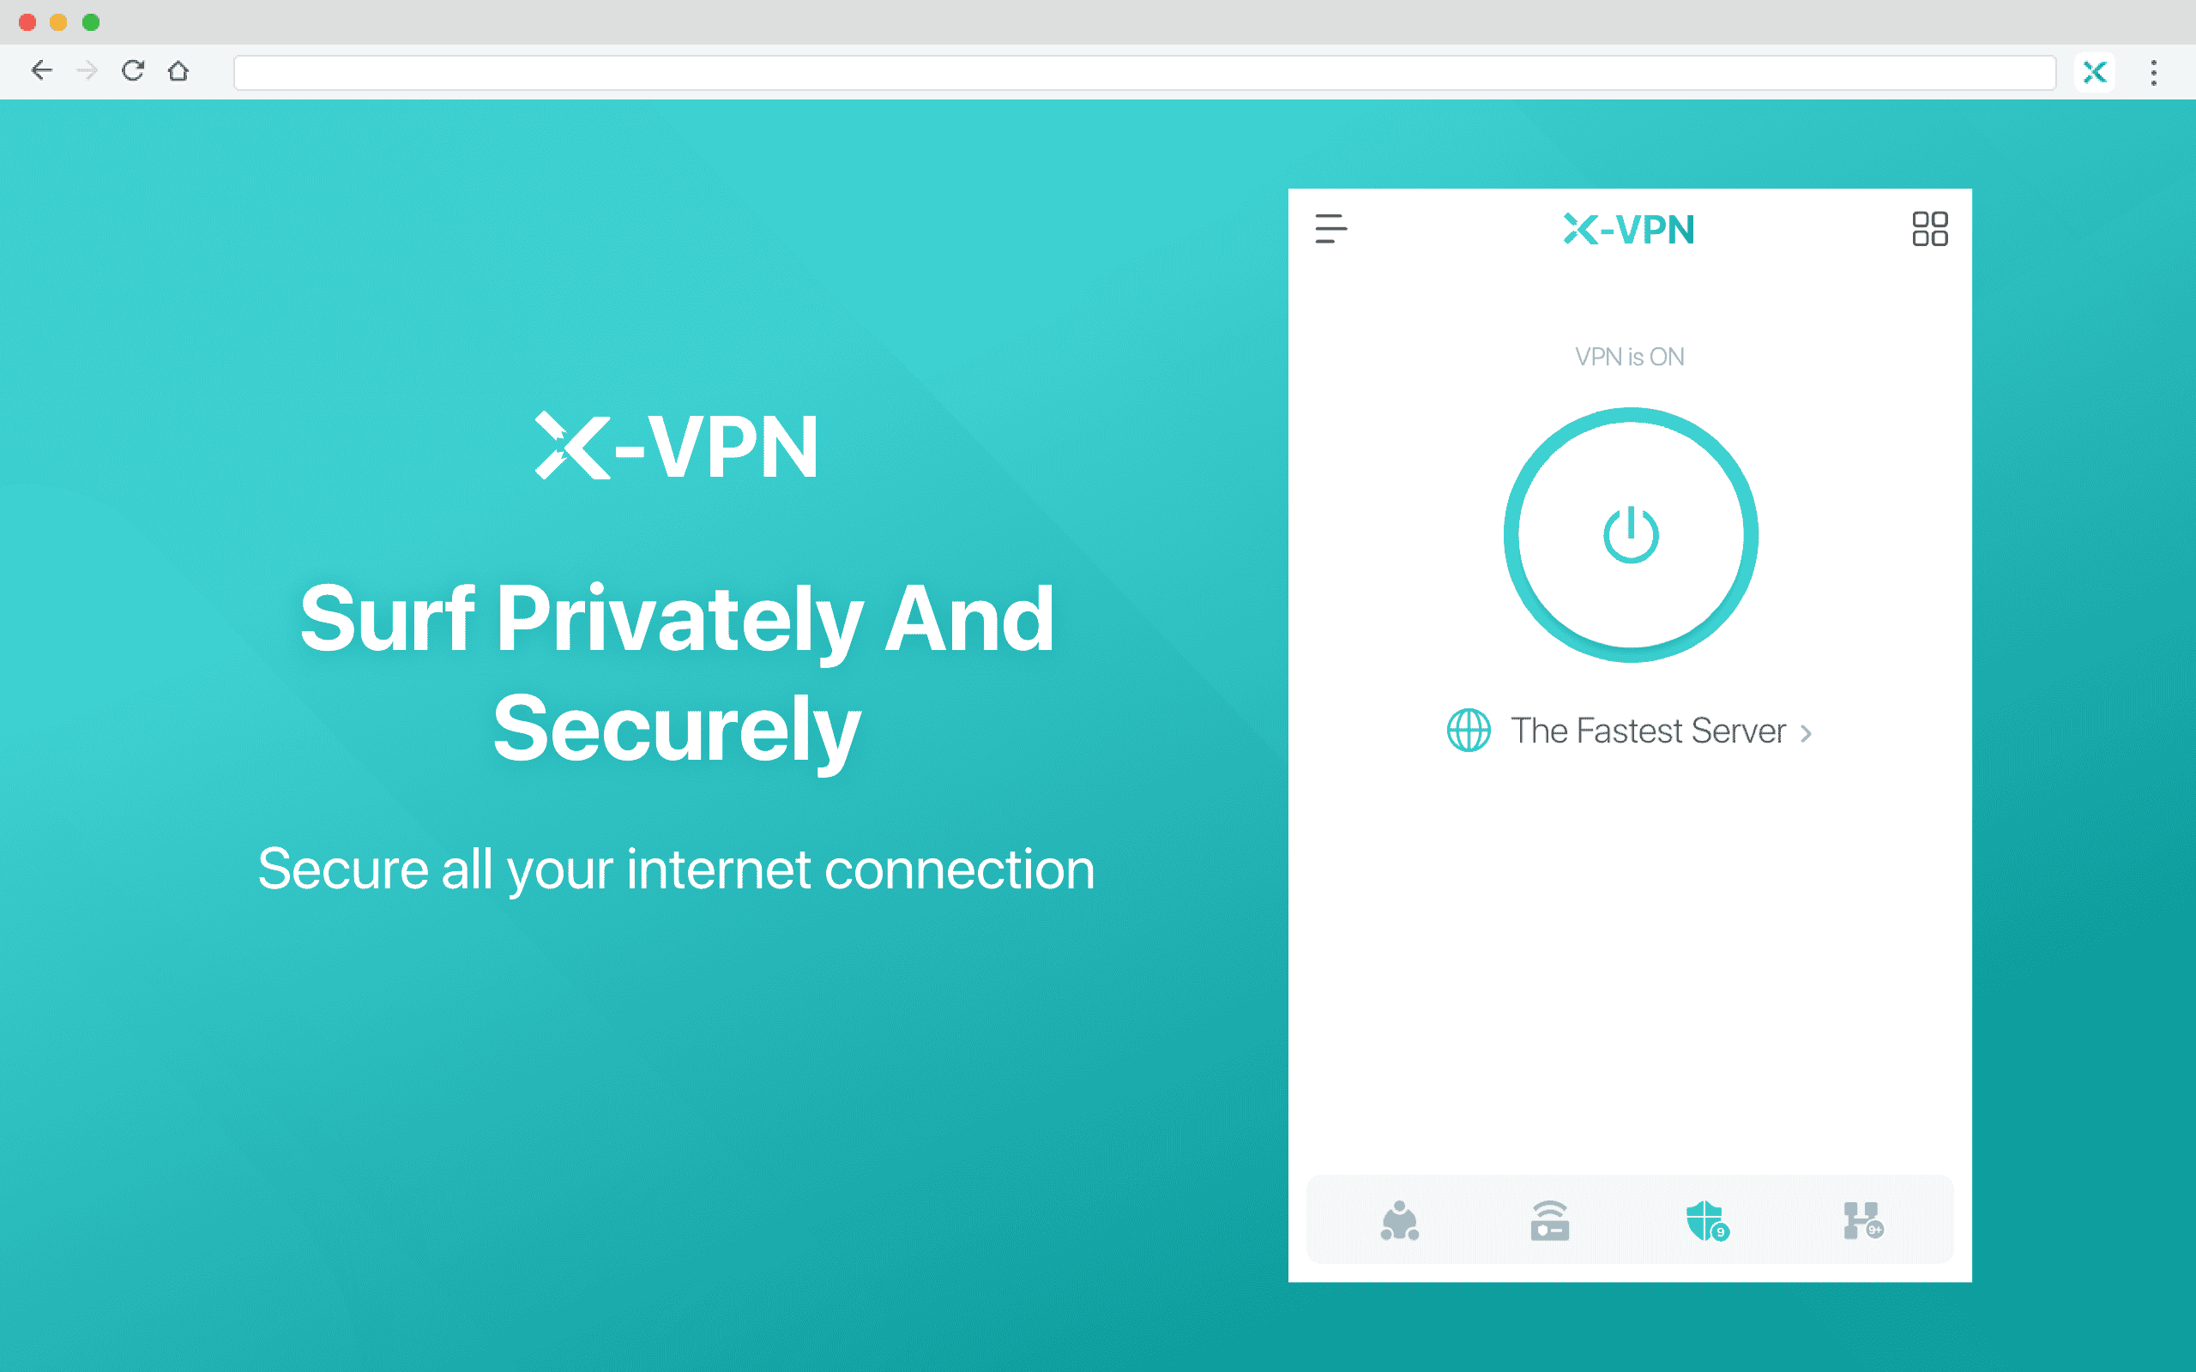Open the hamburger menu

point(1330,227)
